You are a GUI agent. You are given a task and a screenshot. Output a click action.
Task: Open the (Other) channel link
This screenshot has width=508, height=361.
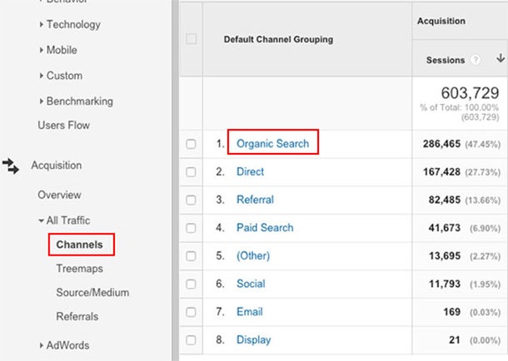pyautogui.click(x=253, y=256)
